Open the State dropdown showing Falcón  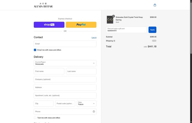tap(86, 104)
